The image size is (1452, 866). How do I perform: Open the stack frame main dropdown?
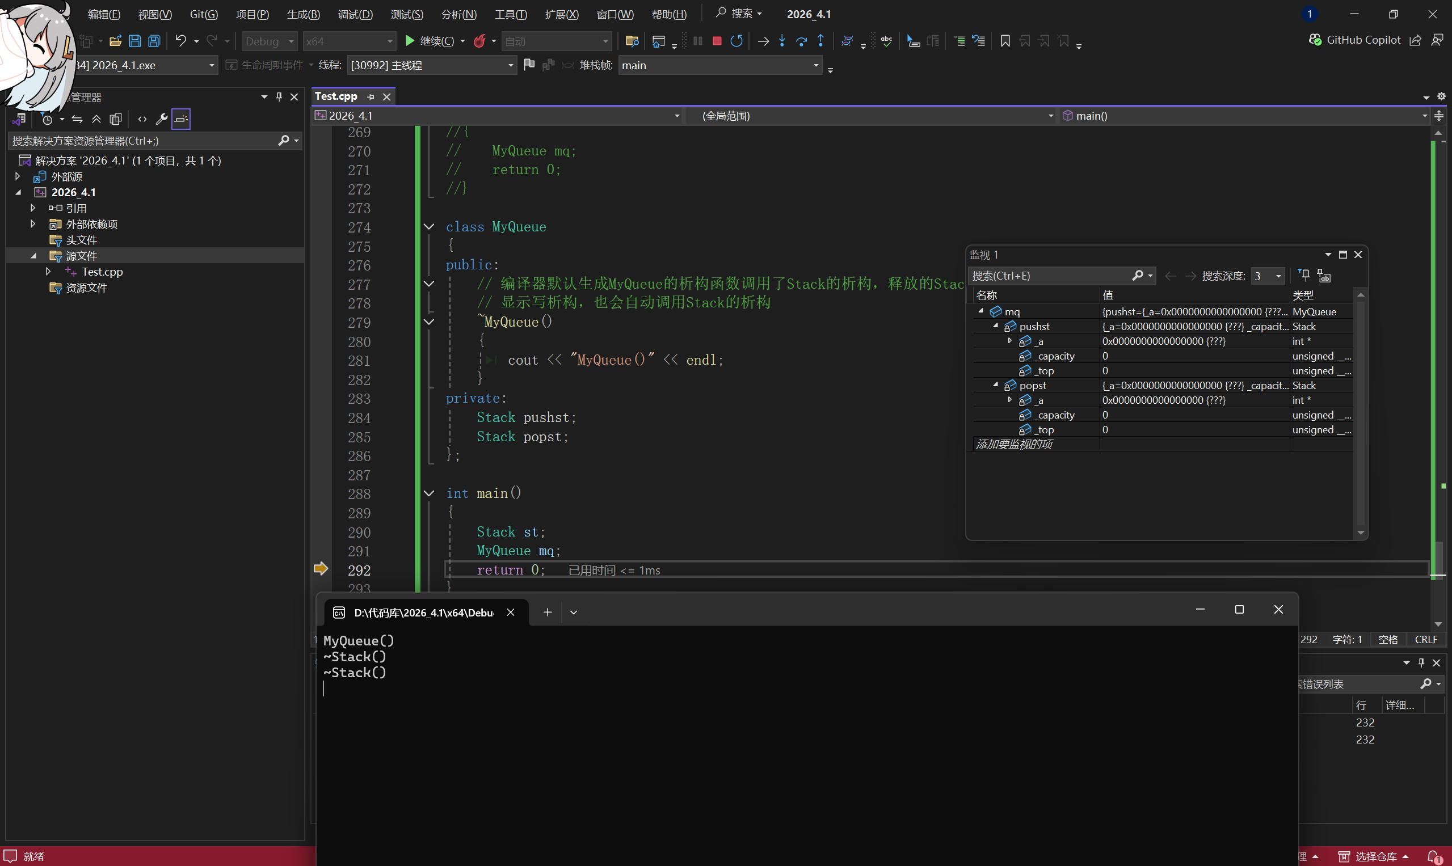tap(815, 65)
